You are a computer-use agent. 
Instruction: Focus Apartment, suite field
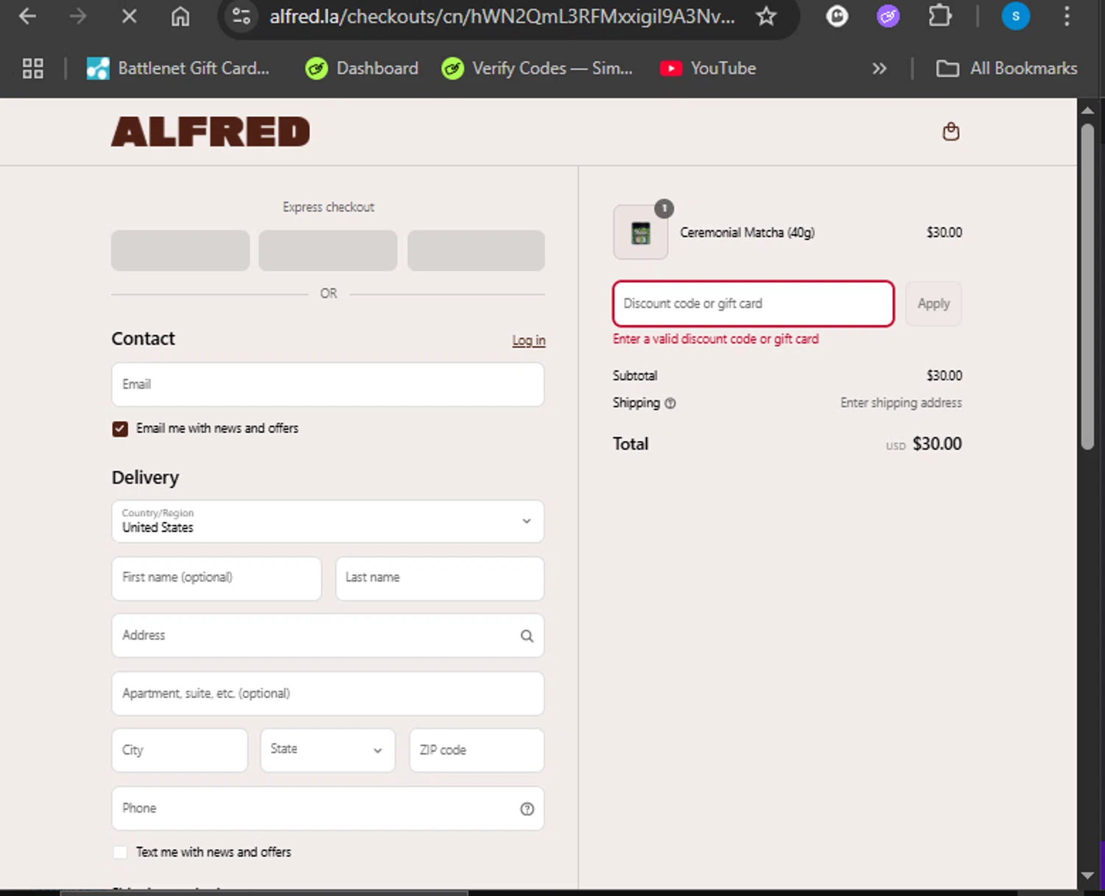pyautogui.click(x=328, y=694)
